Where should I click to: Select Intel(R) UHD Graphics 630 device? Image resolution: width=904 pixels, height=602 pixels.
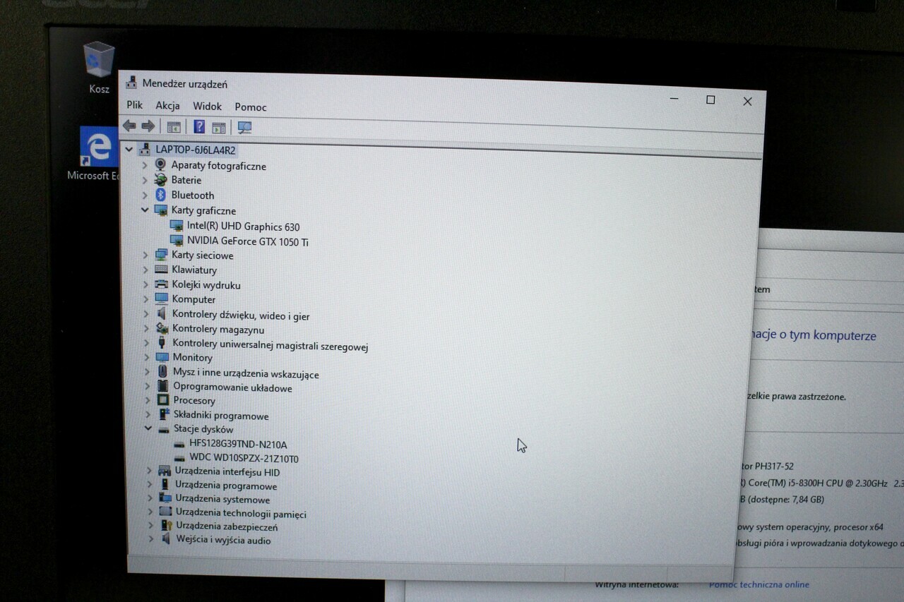tap(243, 227)
